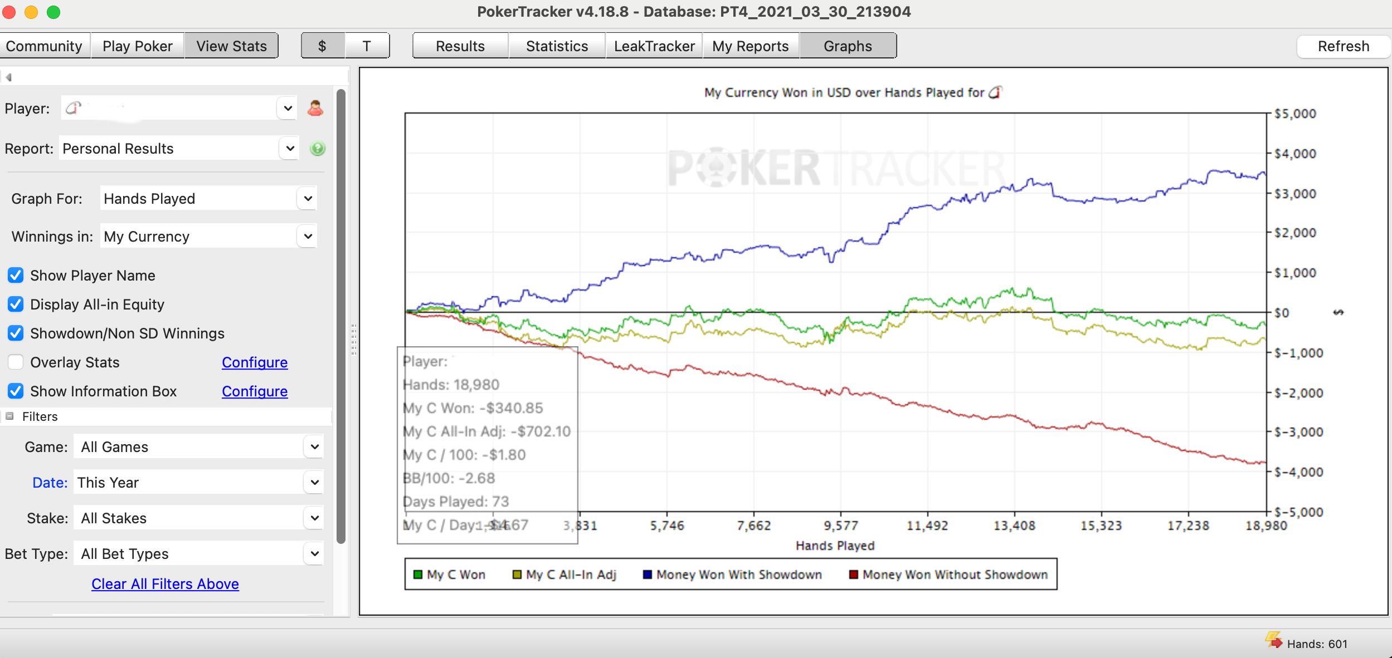The width and height of the screenshot is (1392, 658).
Task: Click the $5,000 axis value
Action: pyautogui.click(x=1296, y=114)
